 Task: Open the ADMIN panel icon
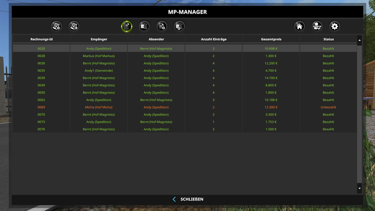coord(317,26)
